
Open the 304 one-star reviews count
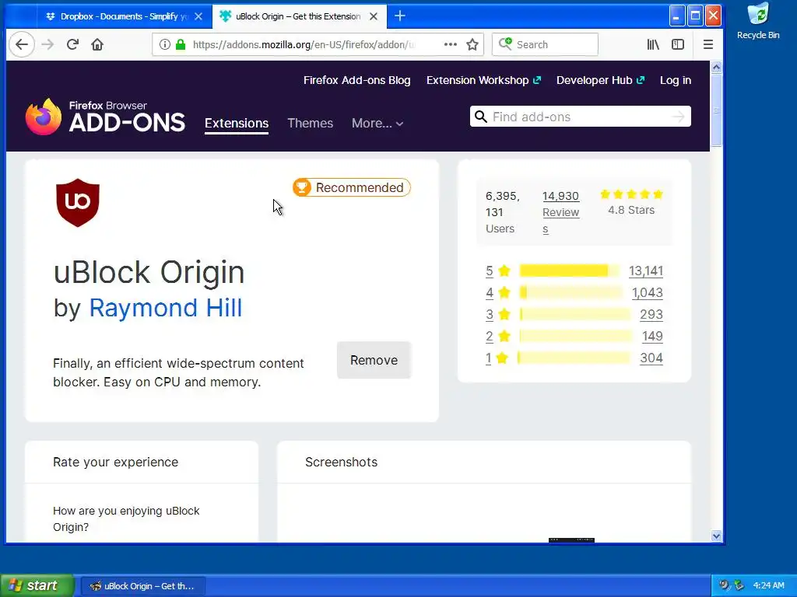651,358
